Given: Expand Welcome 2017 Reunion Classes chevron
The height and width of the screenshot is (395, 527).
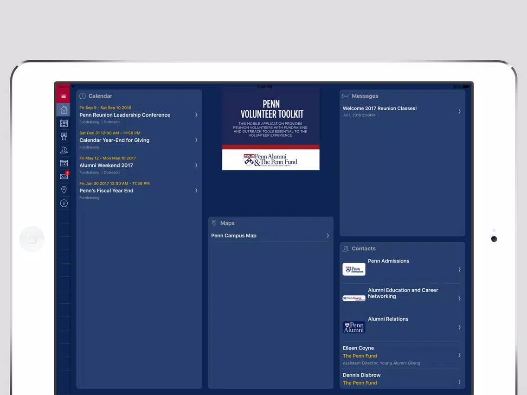Looking at the screenshot, I should click(459, 112).
